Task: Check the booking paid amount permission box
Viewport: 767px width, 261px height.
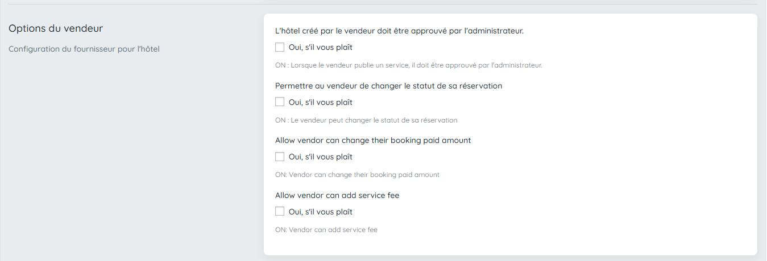Action: tap(280, 157)
